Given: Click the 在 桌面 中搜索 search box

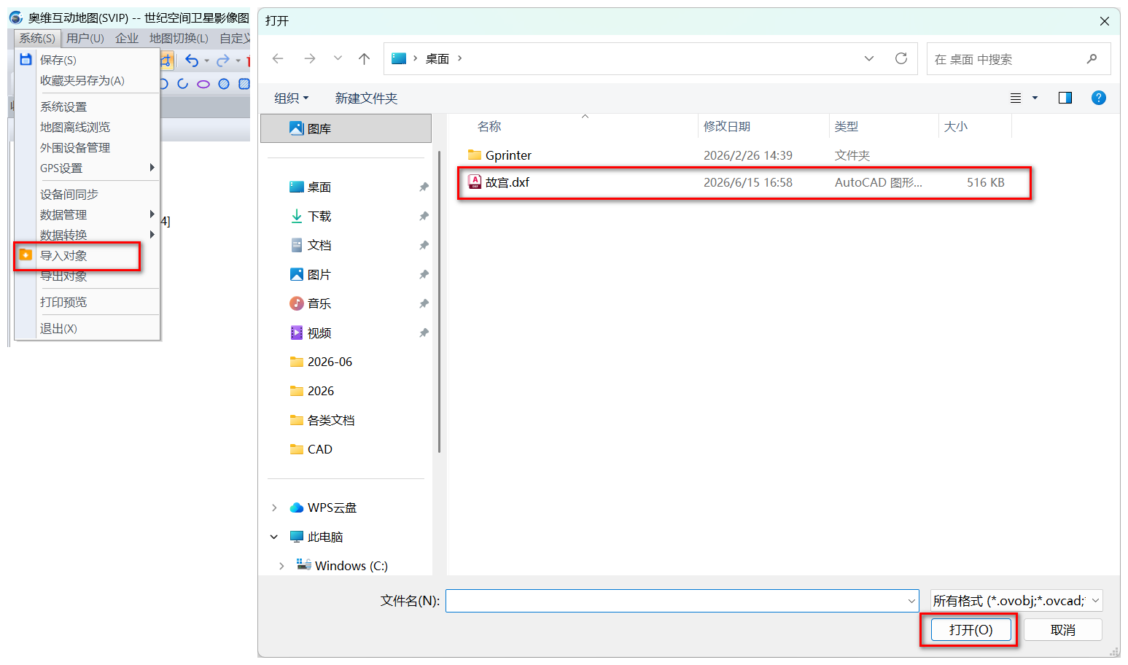Looking at the screenshot, I should pos(1019,59).
